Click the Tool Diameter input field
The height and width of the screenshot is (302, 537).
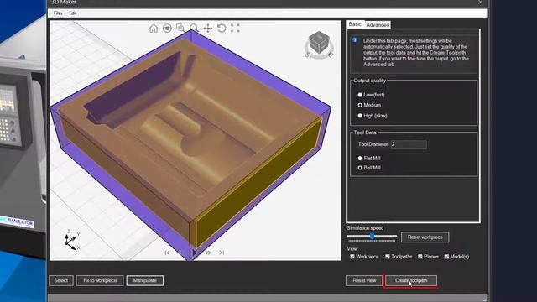(408, 144)
